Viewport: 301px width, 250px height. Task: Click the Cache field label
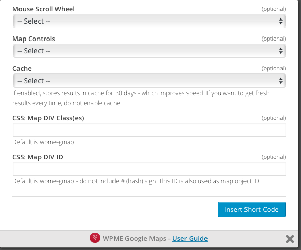(x=22, y=68)
